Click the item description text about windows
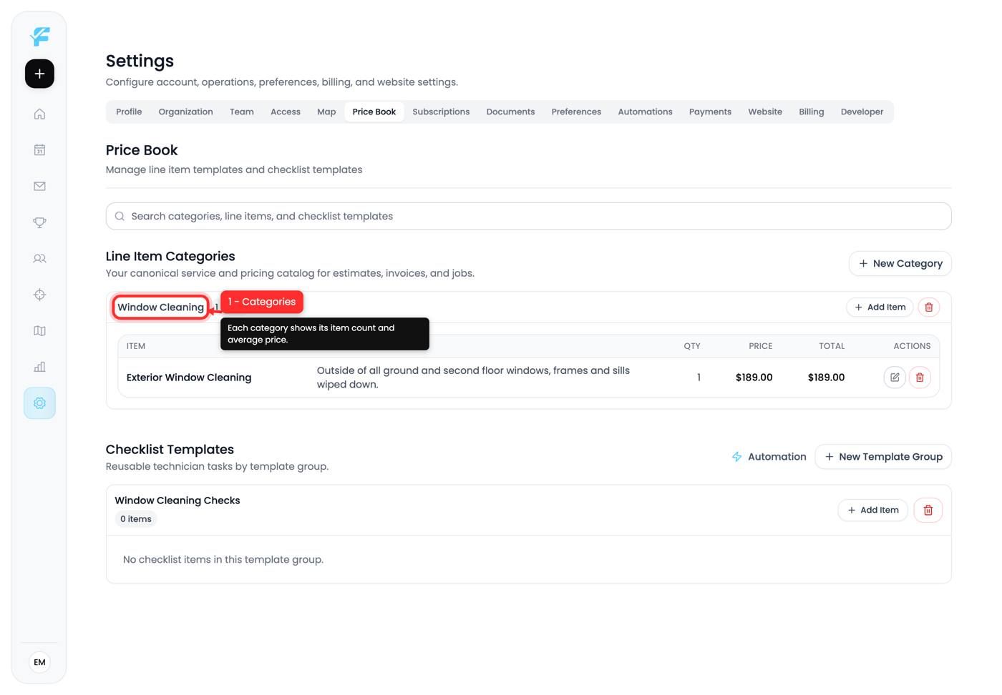1002x695 pixels. 473,378
